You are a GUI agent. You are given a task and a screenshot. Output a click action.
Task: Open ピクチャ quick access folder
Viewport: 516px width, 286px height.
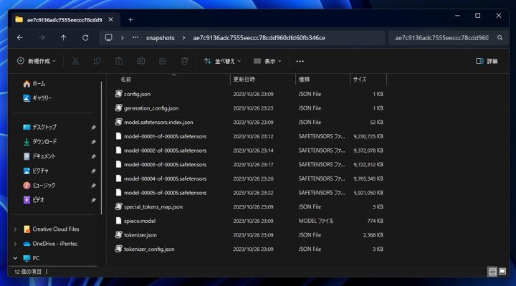pyautogui.click(x=36, y=171)
